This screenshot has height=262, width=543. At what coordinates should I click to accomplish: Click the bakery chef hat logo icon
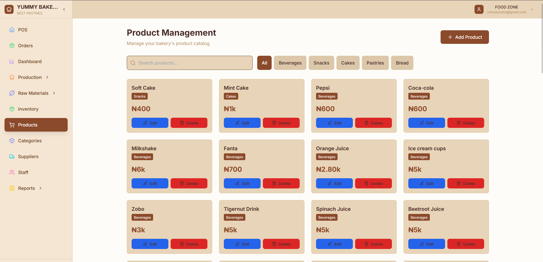9,9
